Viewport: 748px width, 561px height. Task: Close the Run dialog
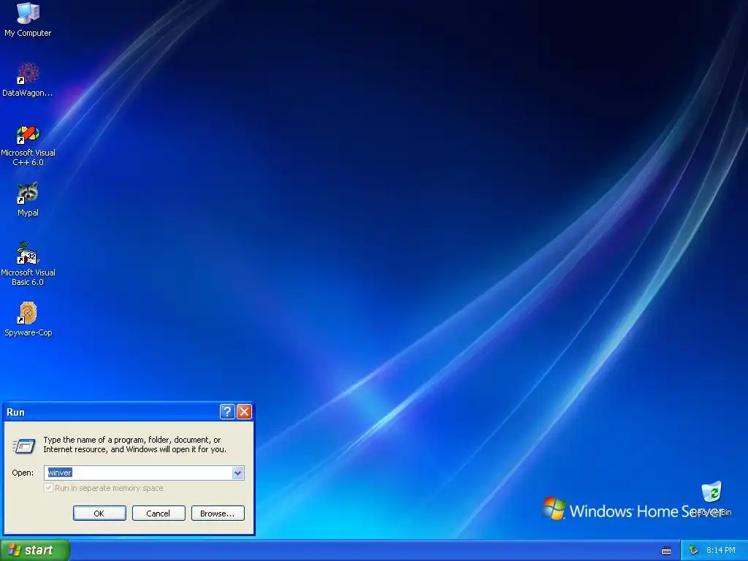pos(244,412)
